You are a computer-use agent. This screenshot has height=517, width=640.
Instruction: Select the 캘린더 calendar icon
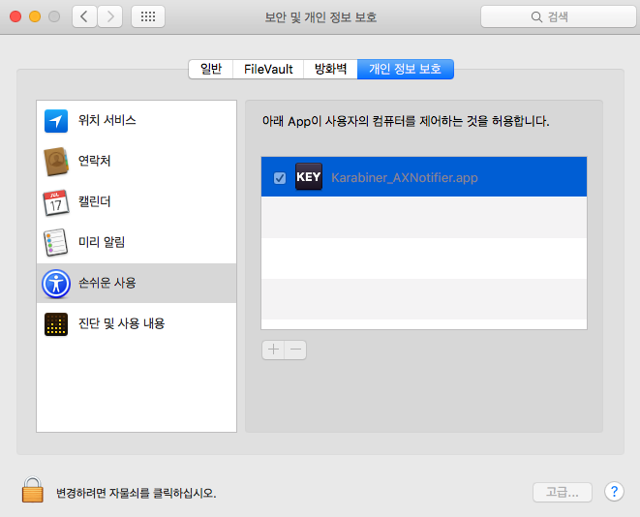coord(56,202)
